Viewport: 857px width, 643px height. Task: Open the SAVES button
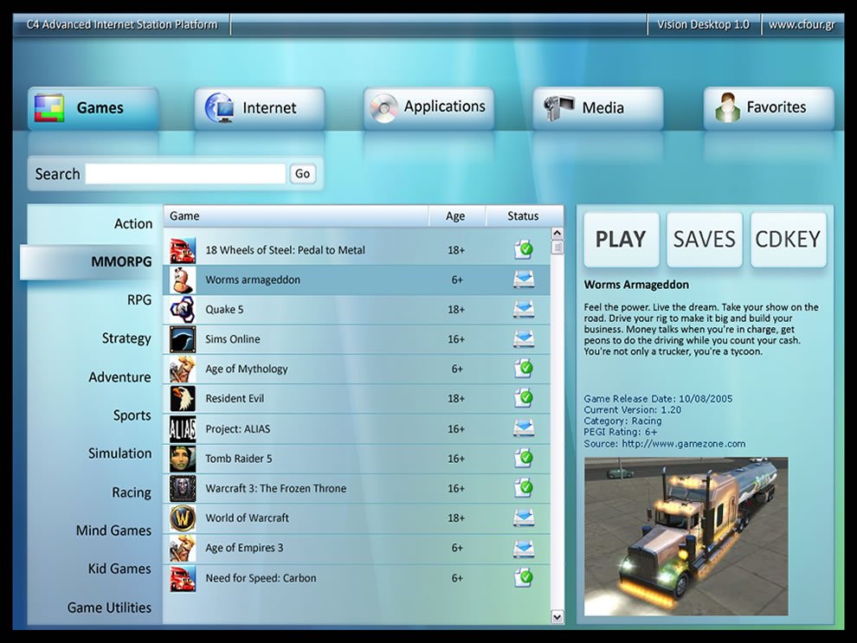705,240
